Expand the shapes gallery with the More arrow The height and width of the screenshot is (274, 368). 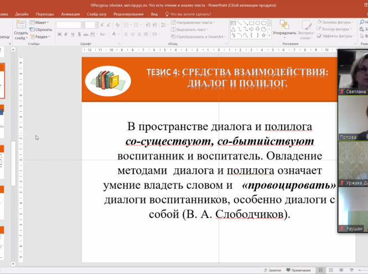point(269,35)
